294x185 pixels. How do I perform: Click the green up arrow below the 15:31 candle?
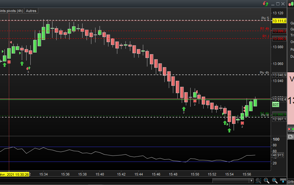[22, 63]
